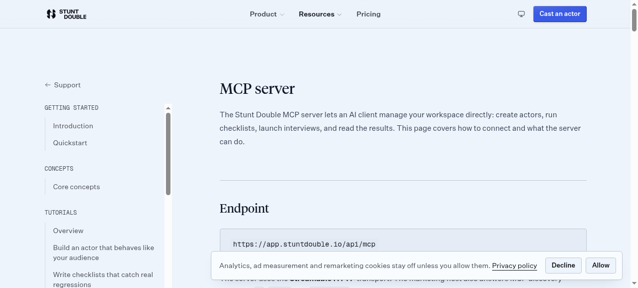Click the Stunt Double logo
This screenshot has width=638, height=288.
click(66, 14)
